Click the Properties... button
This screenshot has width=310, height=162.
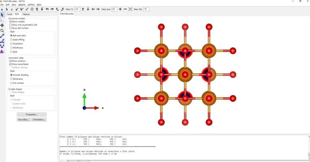pos(31,115)
